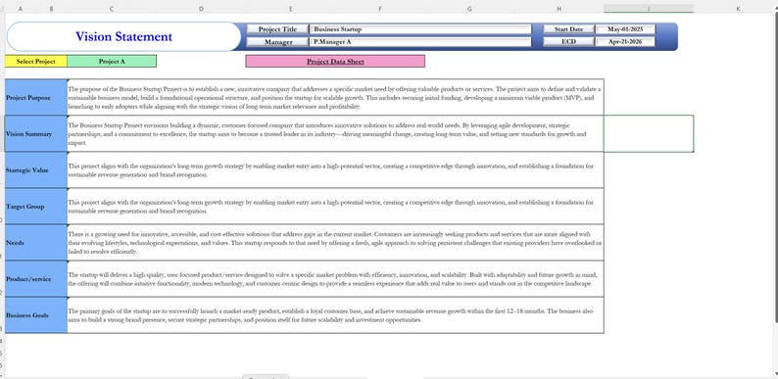
Task: Click the Needs description text
Action: tap(335, 243)
